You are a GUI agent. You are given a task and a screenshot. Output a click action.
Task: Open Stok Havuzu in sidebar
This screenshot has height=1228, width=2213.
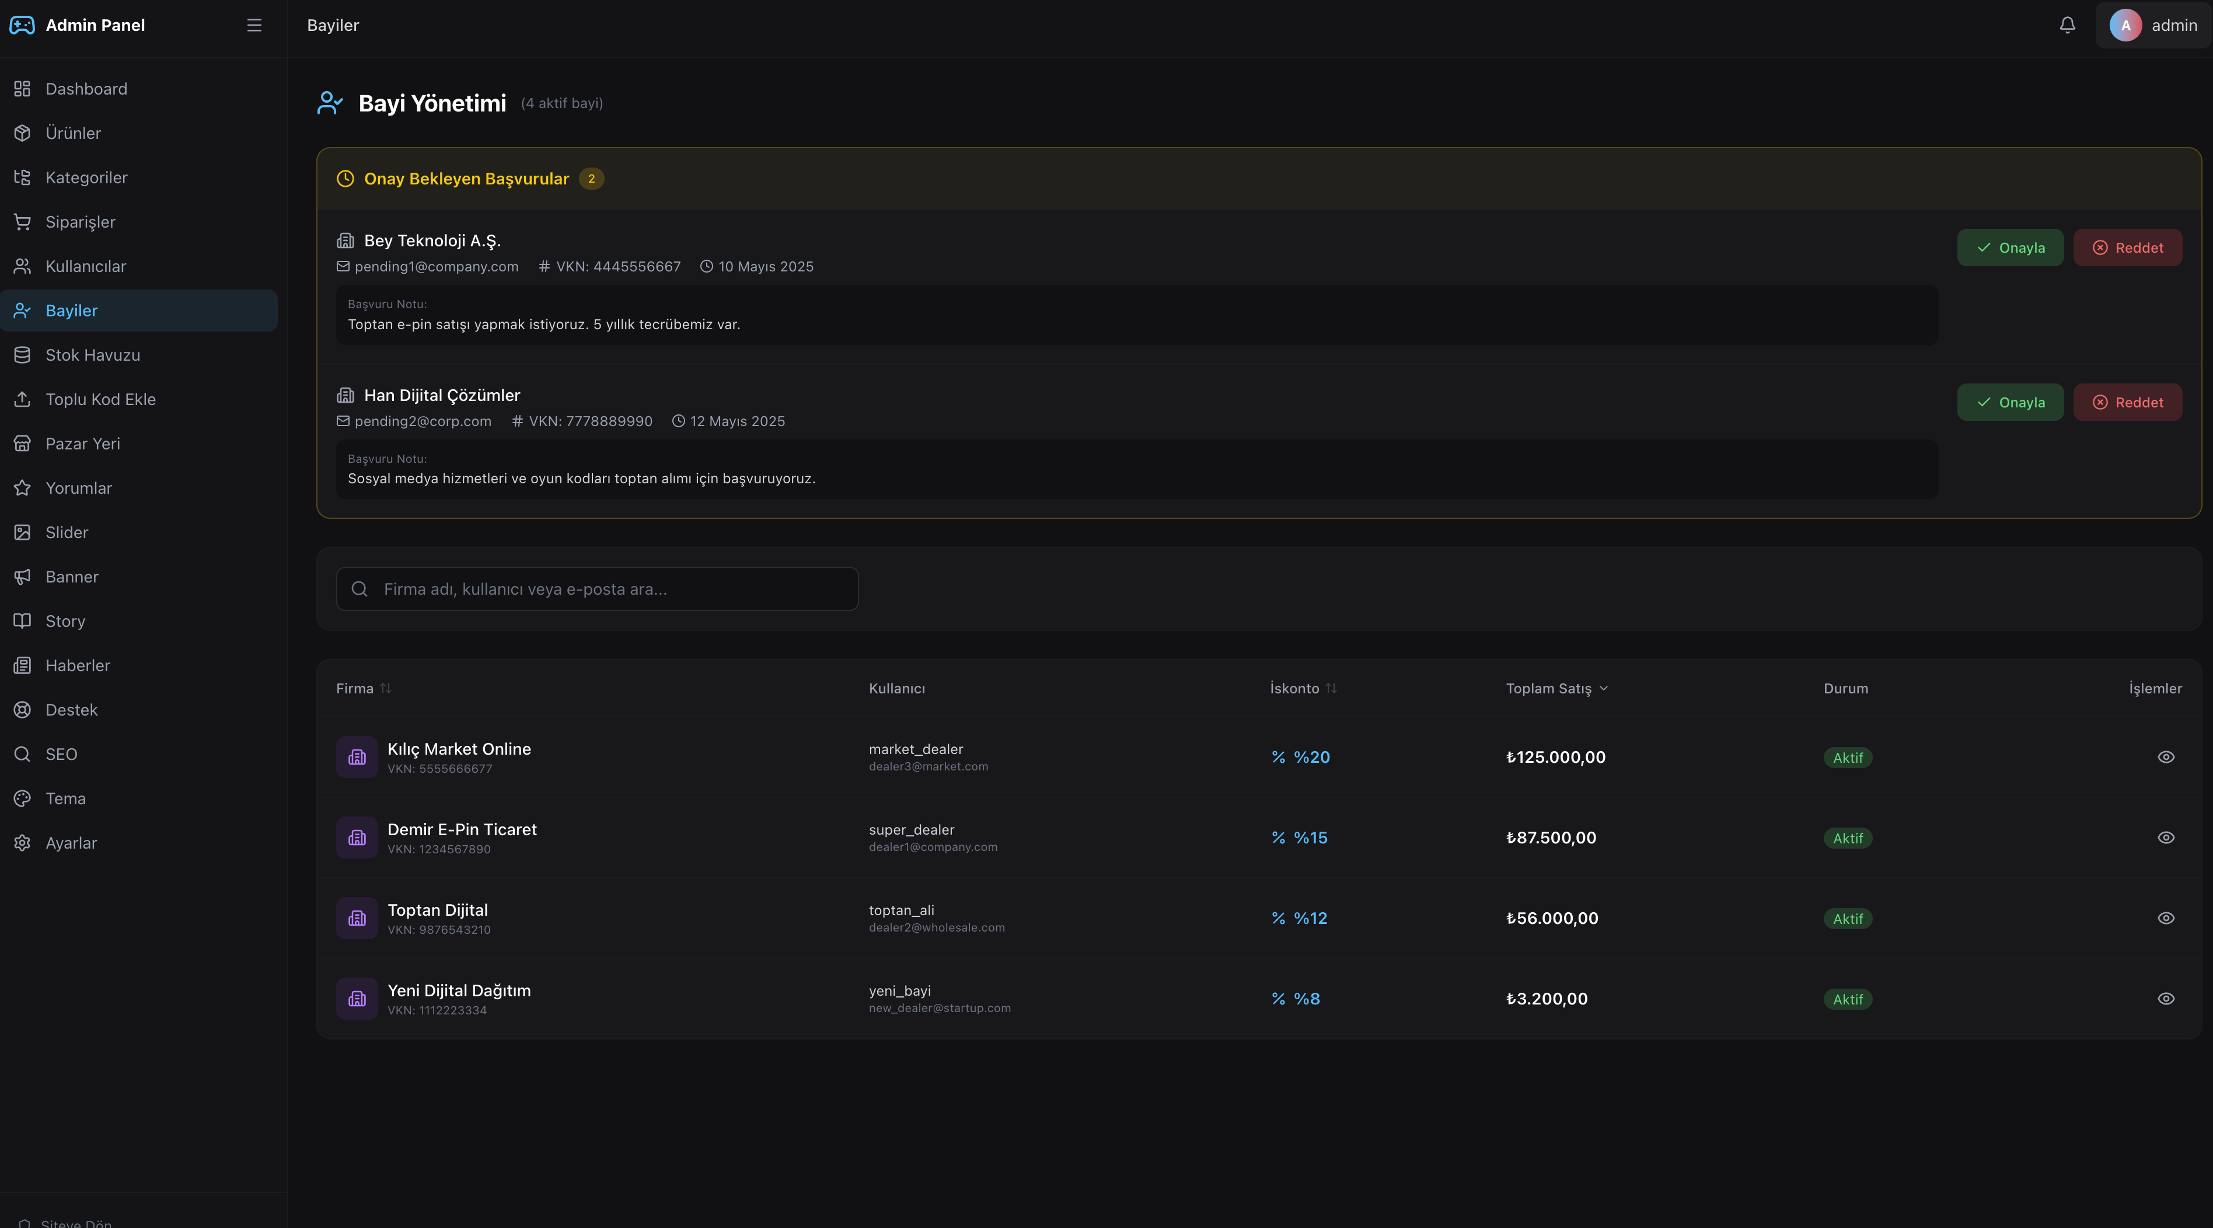pyautogui.click(x=92, y=355)
